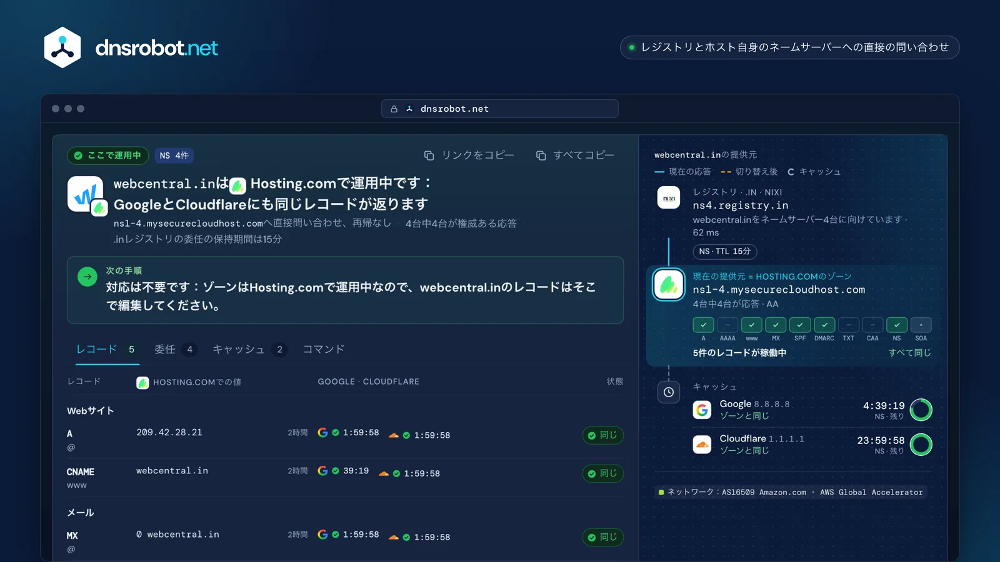Click the CNAME value webcentral.in
Image resolution: width=1000 pixels, height=562 pixels.
point(172,471)
